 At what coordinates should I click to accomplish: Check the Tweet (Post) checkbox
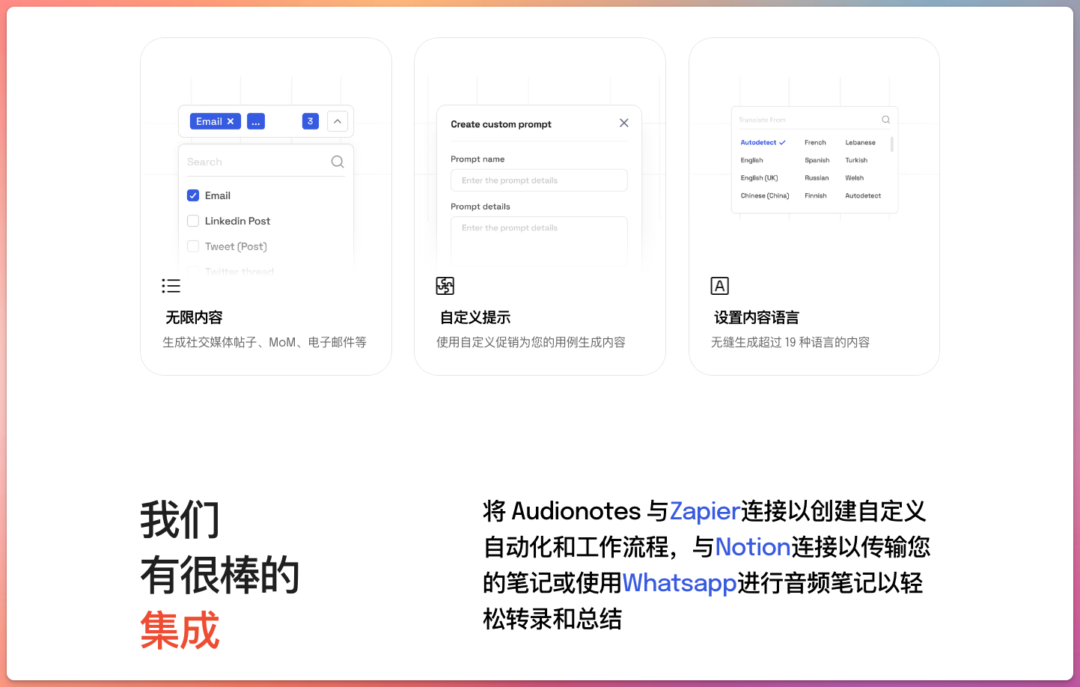193,246
